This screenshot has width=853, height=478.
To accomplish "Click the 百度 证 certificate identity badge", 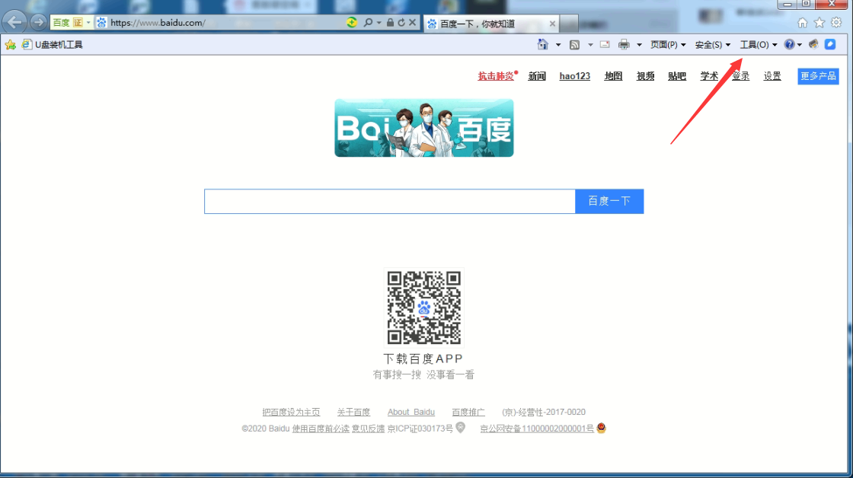I will (68, 22).
